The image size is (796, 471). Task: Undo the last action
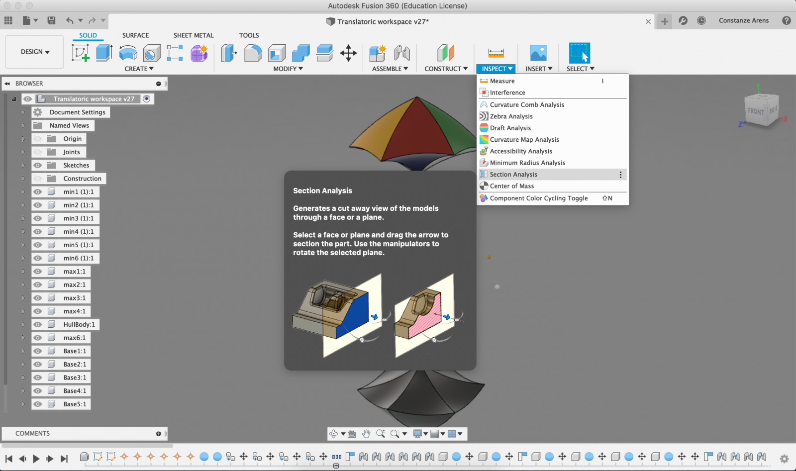(x=70, y=20)
